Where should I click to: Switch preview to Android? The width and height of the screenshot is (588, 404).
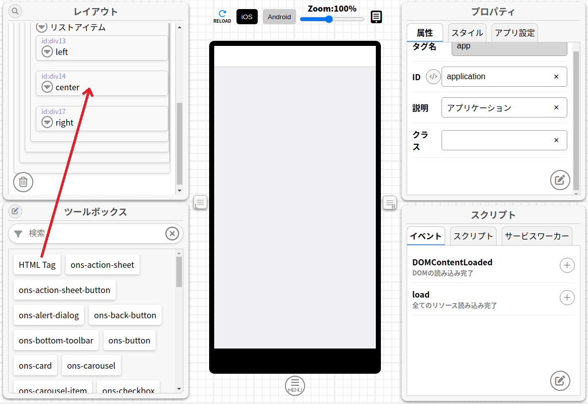(x=279, y=17)
